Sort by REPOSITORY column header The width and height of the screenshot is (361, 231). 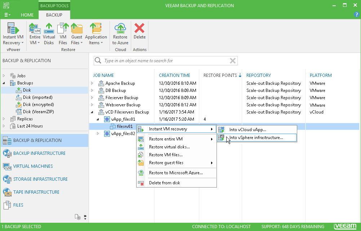tap(259, 75)
